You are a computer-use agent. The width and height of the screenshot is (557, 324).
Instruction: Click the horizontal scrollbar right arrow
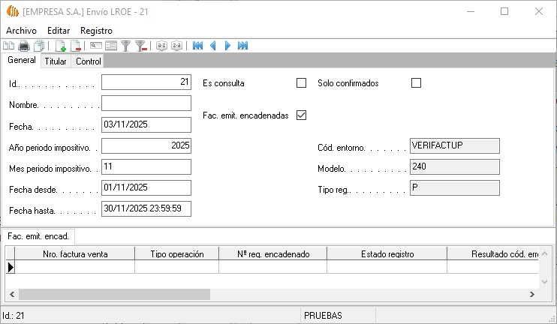(533, 295)
